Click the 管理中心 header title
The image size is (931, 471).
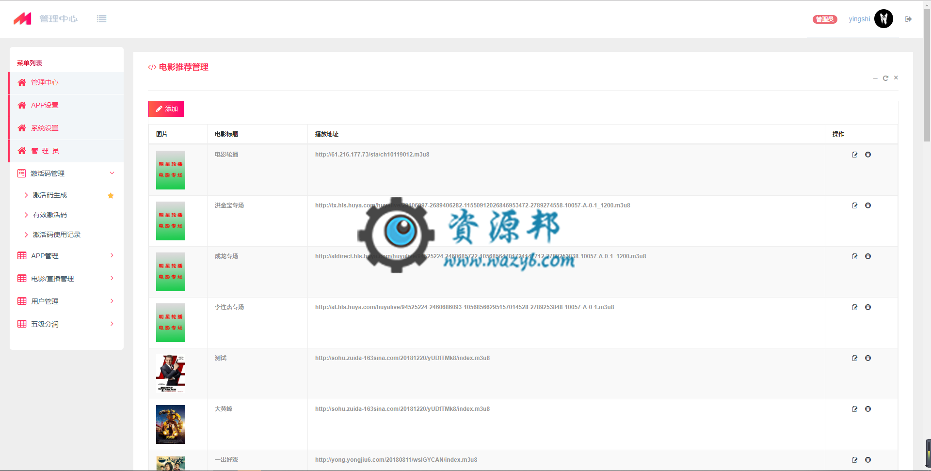tap(59, 19)
